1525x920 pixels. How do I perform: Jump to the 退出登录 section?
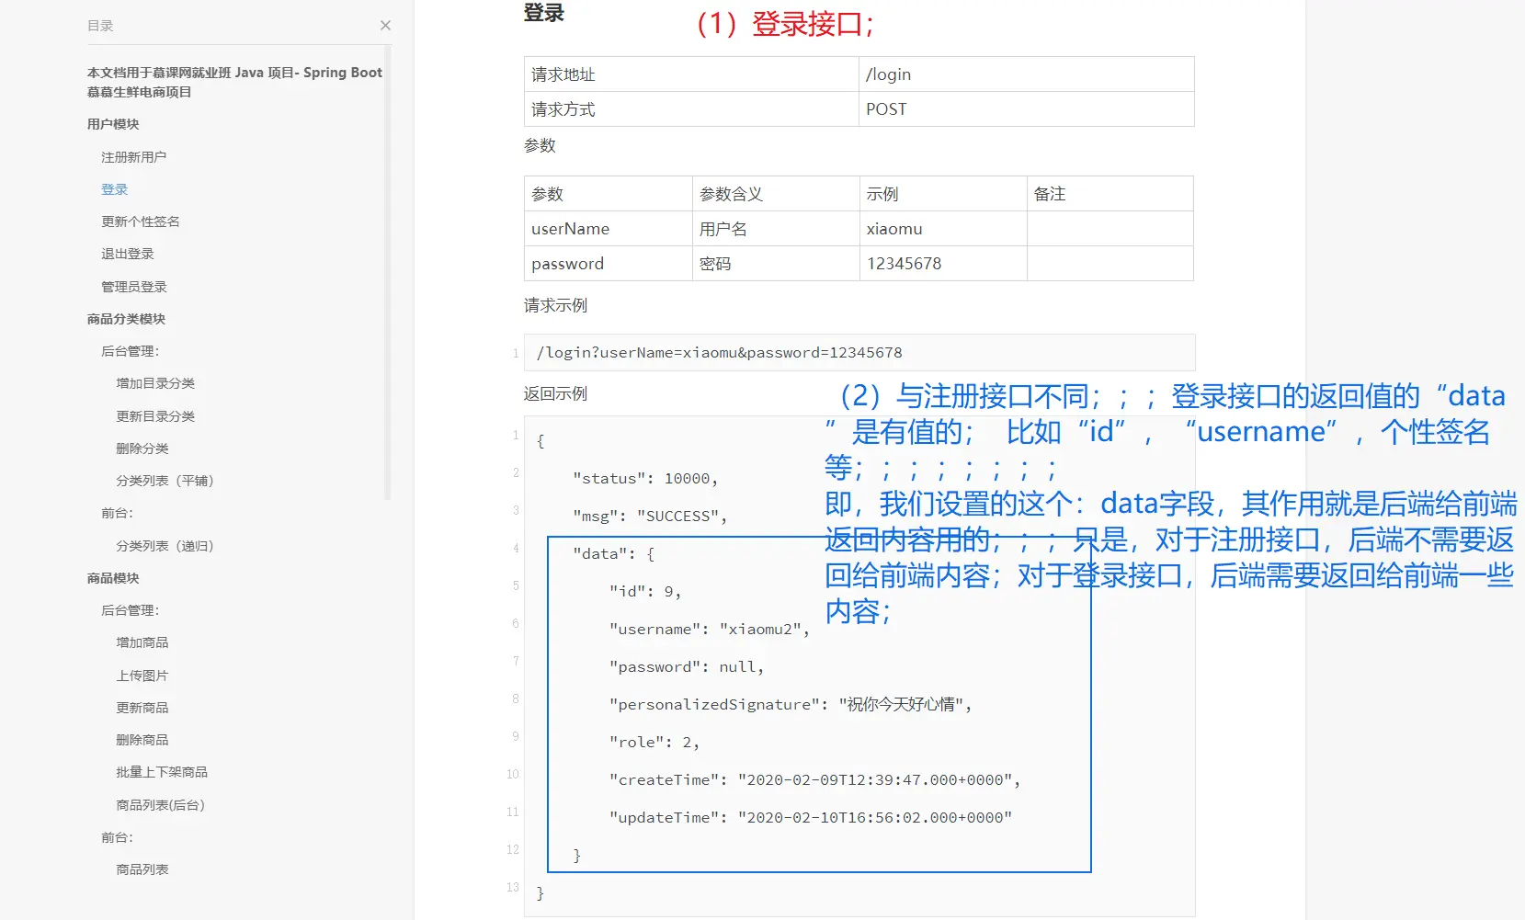127,254
